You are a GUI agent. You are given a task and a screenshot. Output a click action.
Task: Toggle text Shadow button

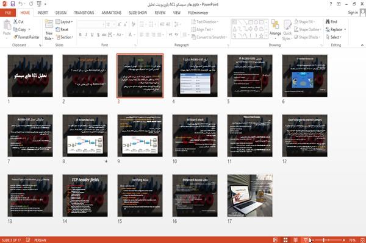pyautogui.click(x=98, y=35)
